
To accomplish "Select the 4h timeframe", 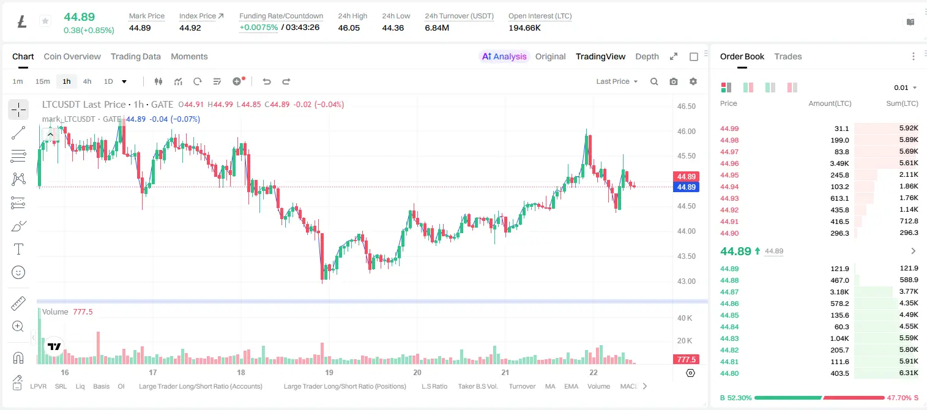I will [x=87, y=81].
